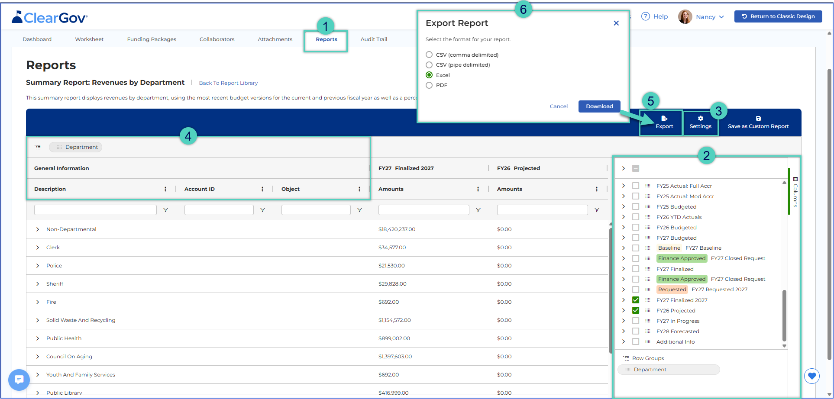
Task: Click the Description filter text field
Action: [x=95, y=210]
